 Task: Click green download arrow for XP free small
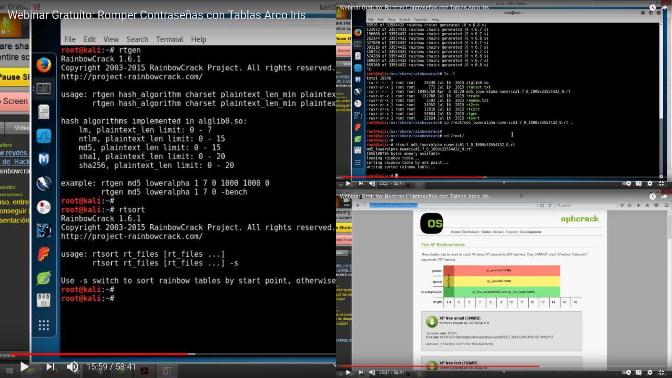pyautogui.click(x=432, y=322)
